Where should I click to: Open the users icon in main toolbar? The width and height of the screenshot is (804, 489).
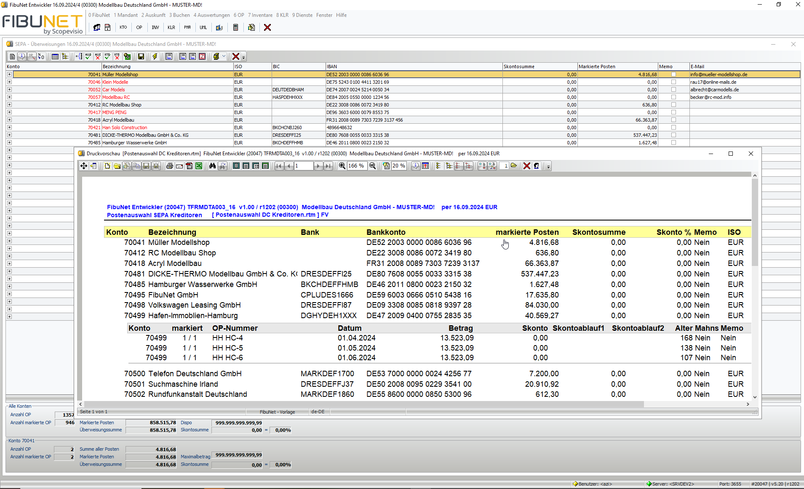pyautogui.click(x=97, y=27)
